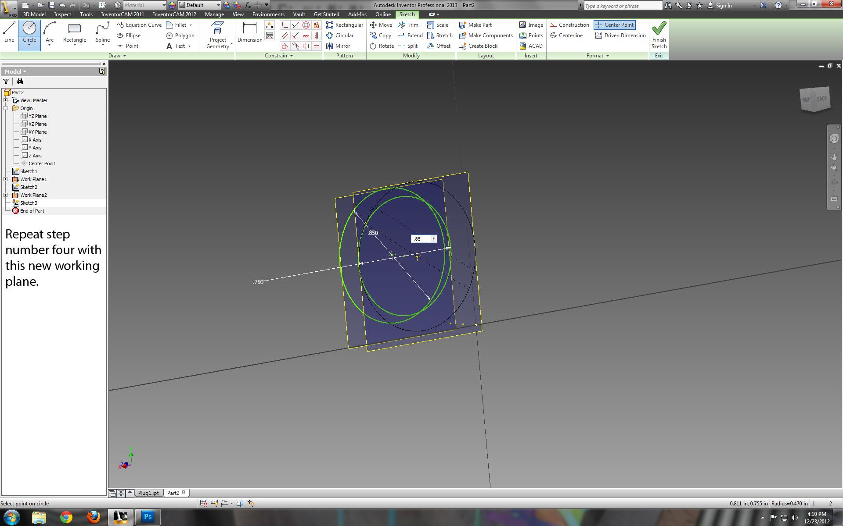Expand Work Plane1 tree node
Viewport: 843px width, 526px height.
pyautogui.click(x=6, y=179)
